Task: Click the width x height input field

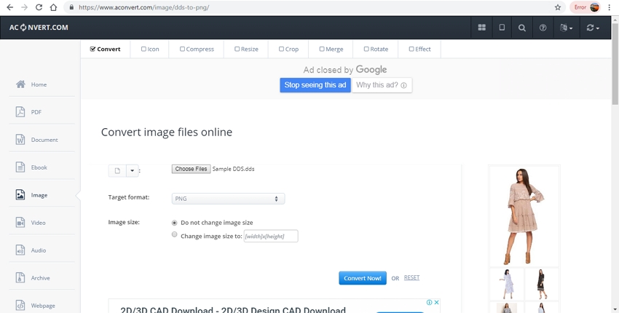Action: pos(270,236)
